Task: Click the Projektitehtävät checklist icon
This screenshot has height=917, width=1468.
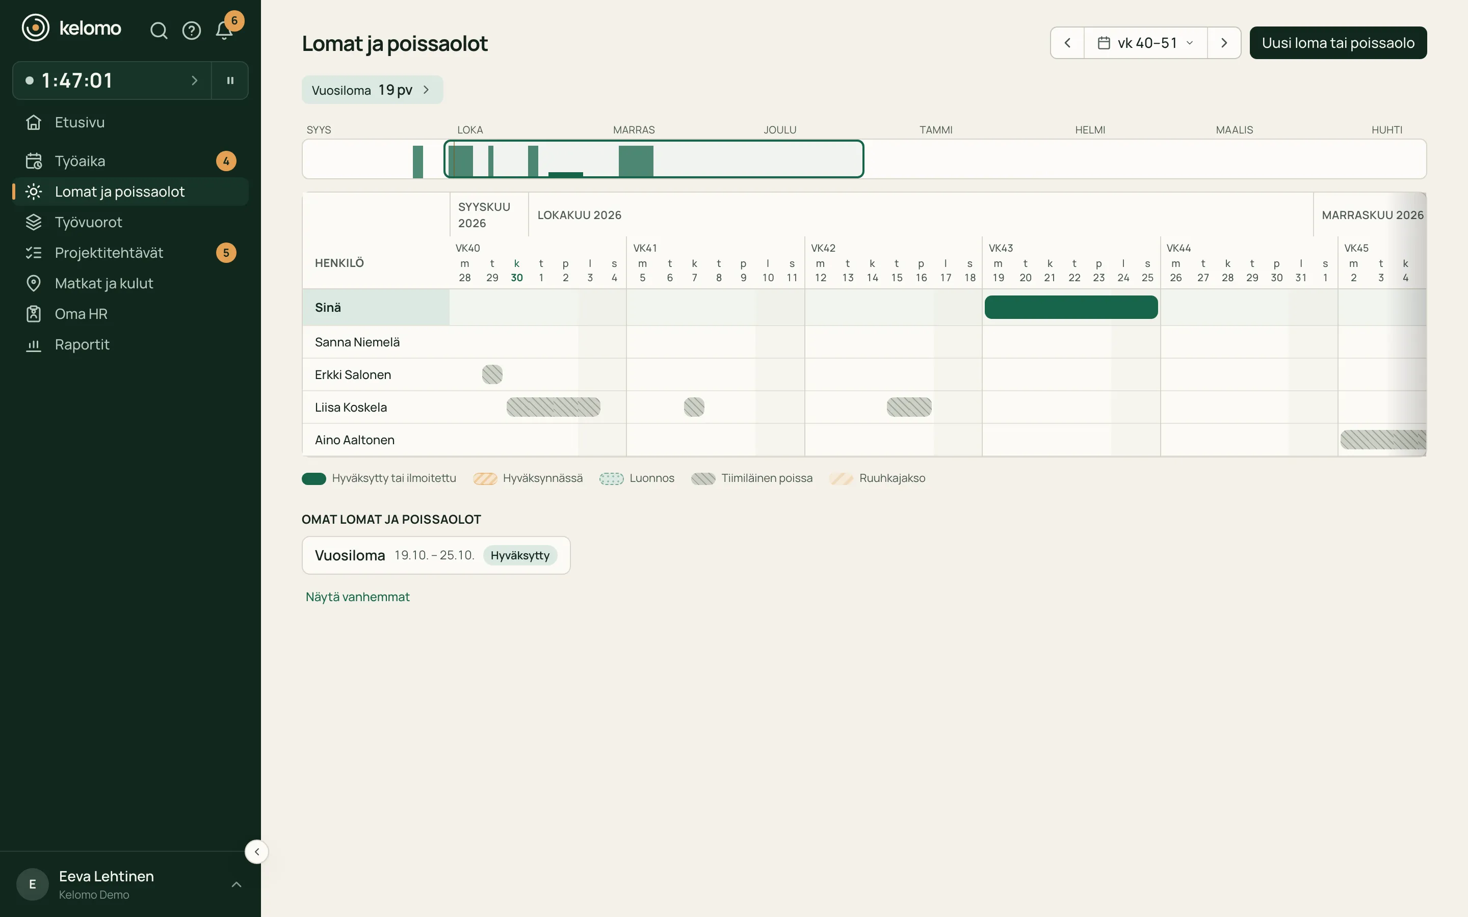Action: (34, 253)
